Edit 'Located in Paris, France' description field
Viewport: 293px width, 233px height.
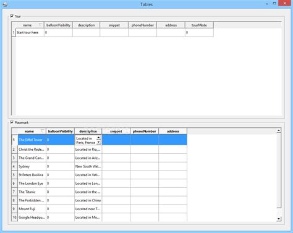pos(86,140)
